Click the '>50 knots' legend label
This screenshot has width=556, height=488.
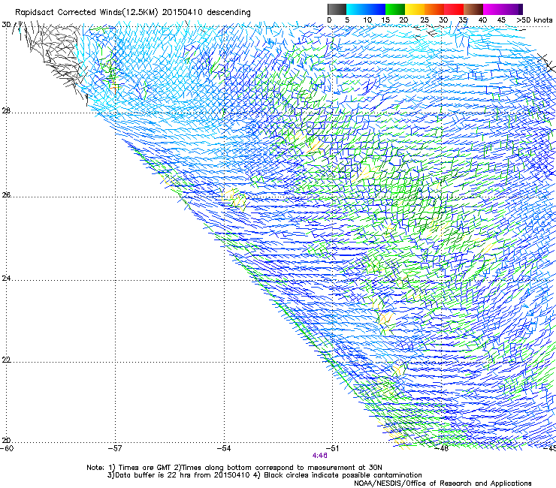click(x=534, y=20)
